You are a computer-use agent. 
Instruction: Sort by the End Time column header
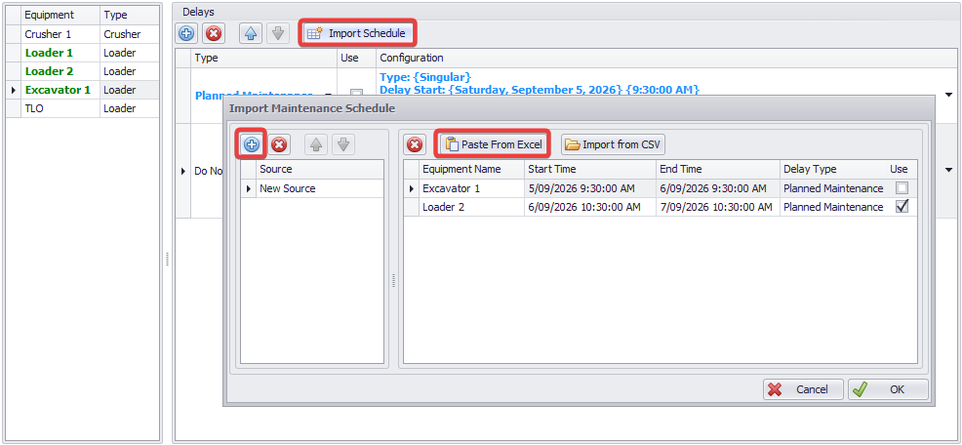point(717,169)
